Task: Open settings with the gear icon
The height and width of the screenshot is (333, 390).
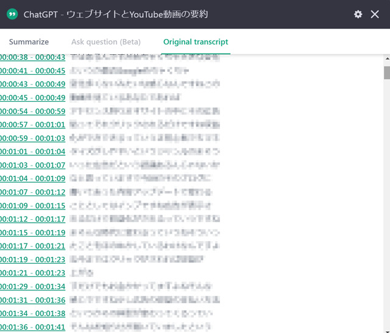Action: click(358, 14)
